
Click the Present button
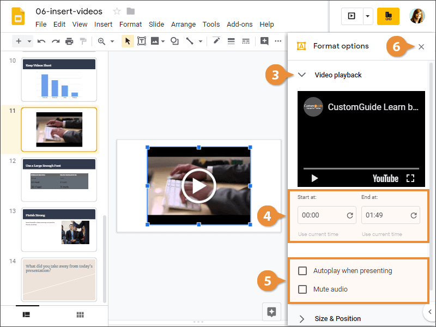pos(352,16)
